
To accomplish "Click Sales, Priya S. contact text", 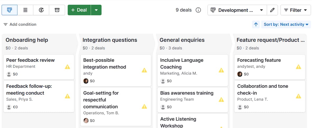I will pos(19,99).
